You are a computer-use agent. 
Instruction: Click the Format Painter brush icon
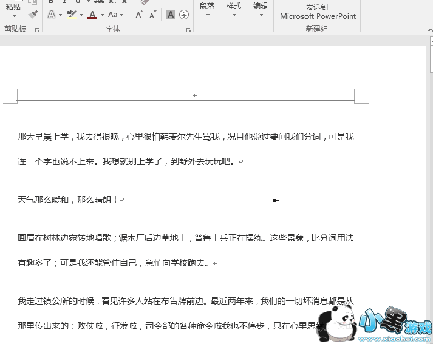(33, 15)
